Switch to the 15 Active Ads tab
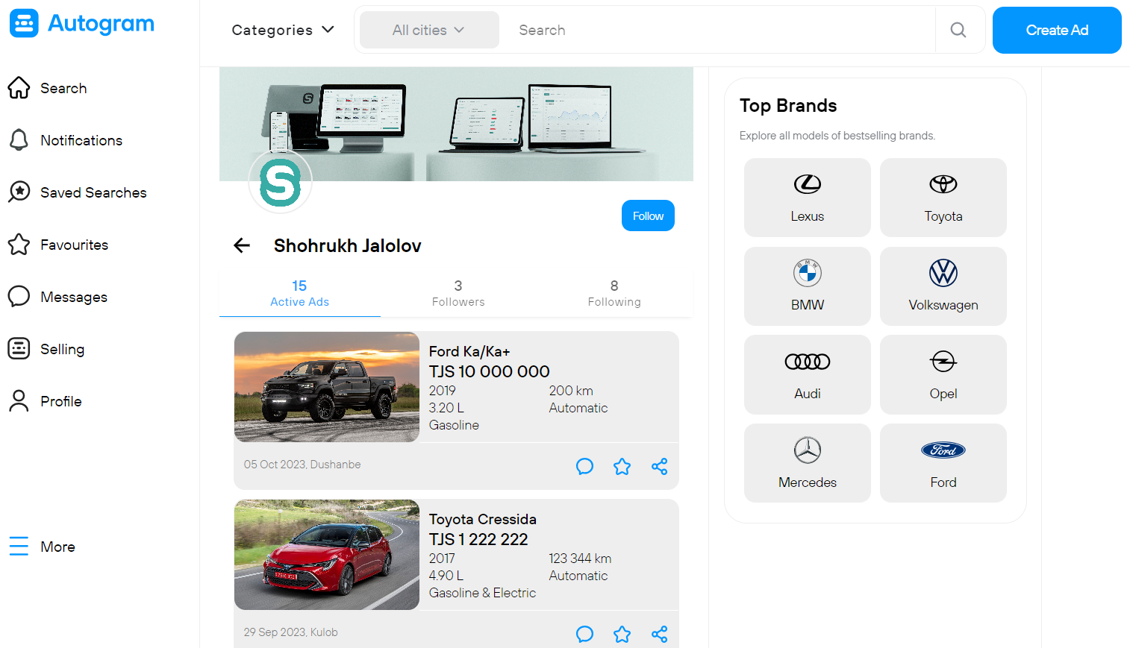Viewport: 1130px width, 648px height. (x=299, y=293)
